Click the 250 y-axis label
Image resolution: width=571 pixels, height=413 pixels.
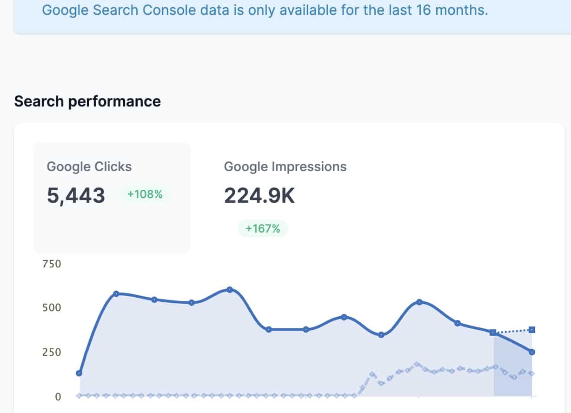(52, 352)
